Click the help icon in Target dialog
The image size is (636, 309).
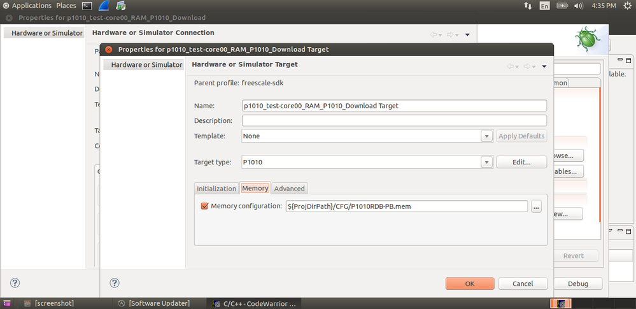click(115, 283)
